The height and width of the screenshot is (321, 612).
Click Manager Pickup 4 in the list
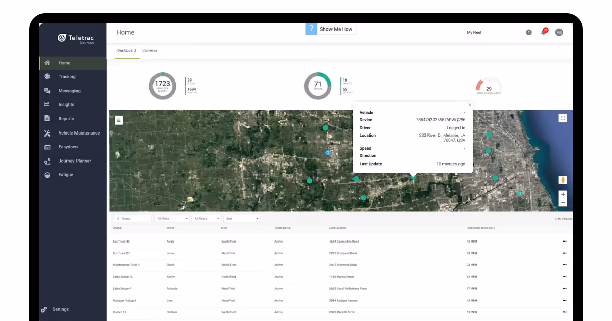pos(124,300)
